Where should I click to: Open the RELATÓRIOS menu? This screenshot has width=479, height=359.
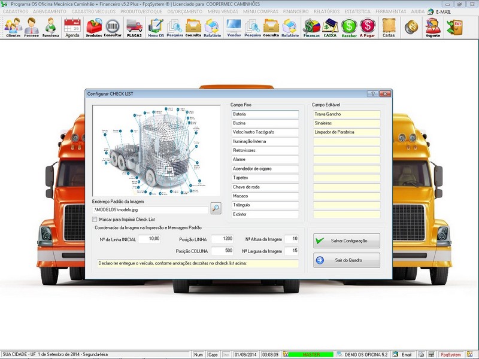(x=342, y=11)
